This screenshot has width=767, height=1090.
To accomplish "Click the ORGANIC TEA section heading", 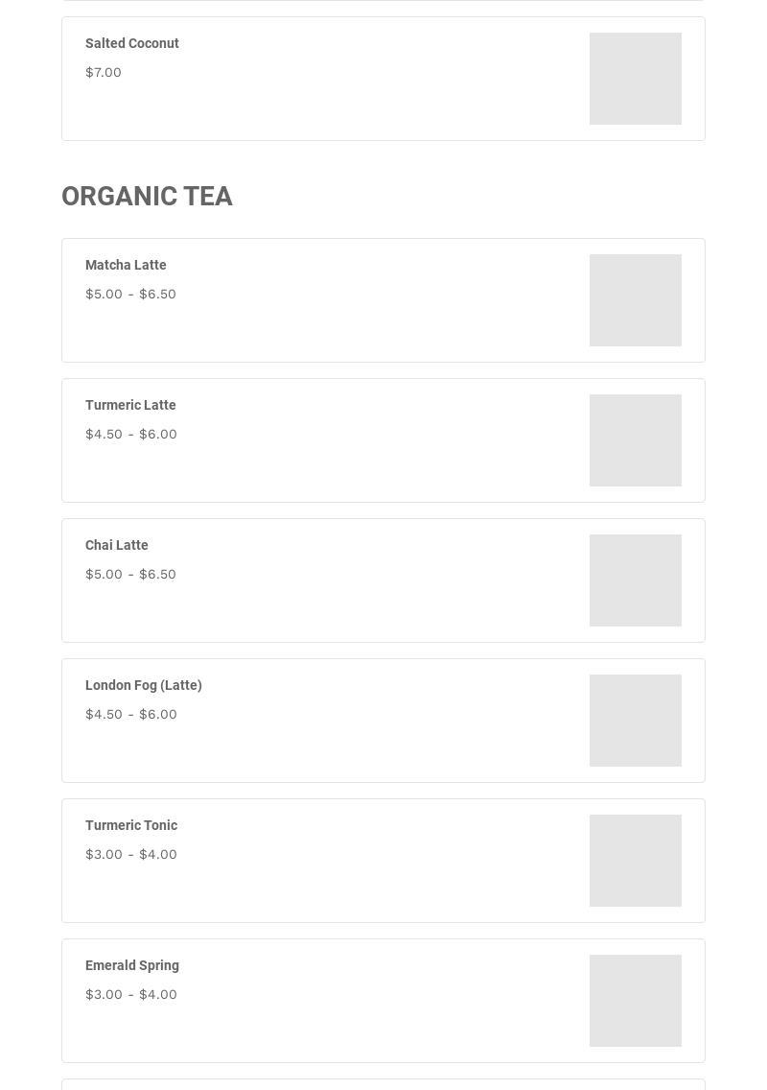I will pos(147,197).
